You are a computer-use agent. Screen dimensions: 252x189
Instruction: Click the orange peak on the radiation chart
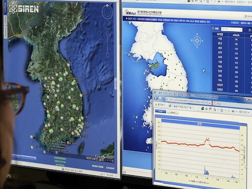pyautogui.click(x=207, y=140)
